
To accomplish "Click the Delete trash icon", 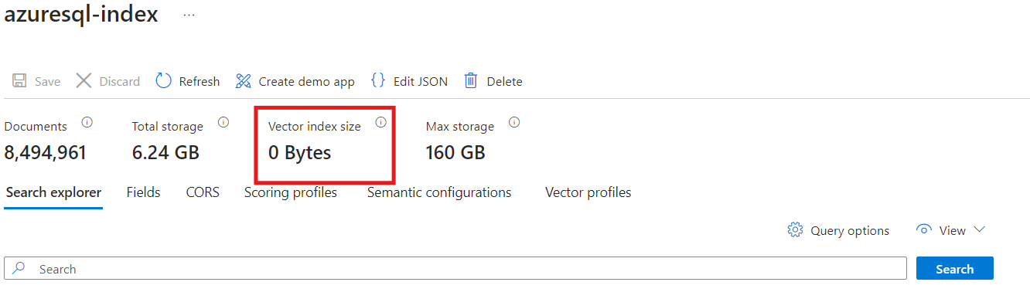I will (470, 81).
